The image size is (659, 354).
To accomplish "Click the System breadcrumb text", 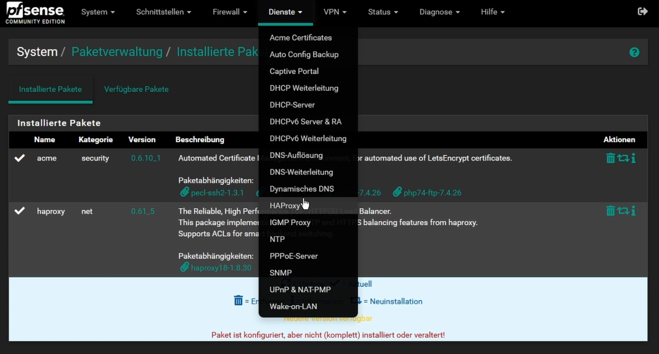I will pos(37,52).
